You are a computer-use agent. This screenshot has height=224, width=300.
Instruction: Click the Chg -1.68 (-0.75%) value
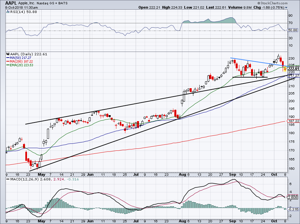point(269,7)
